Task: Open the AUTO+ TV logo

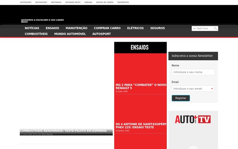Action: click(x=193, y=119)
